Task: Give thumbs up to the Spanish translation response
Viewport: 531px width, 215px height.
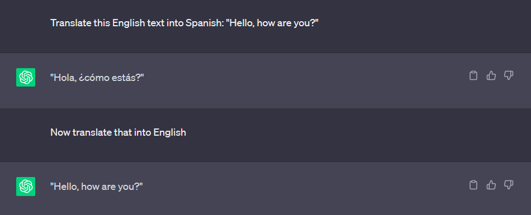Action: [491, 75]
